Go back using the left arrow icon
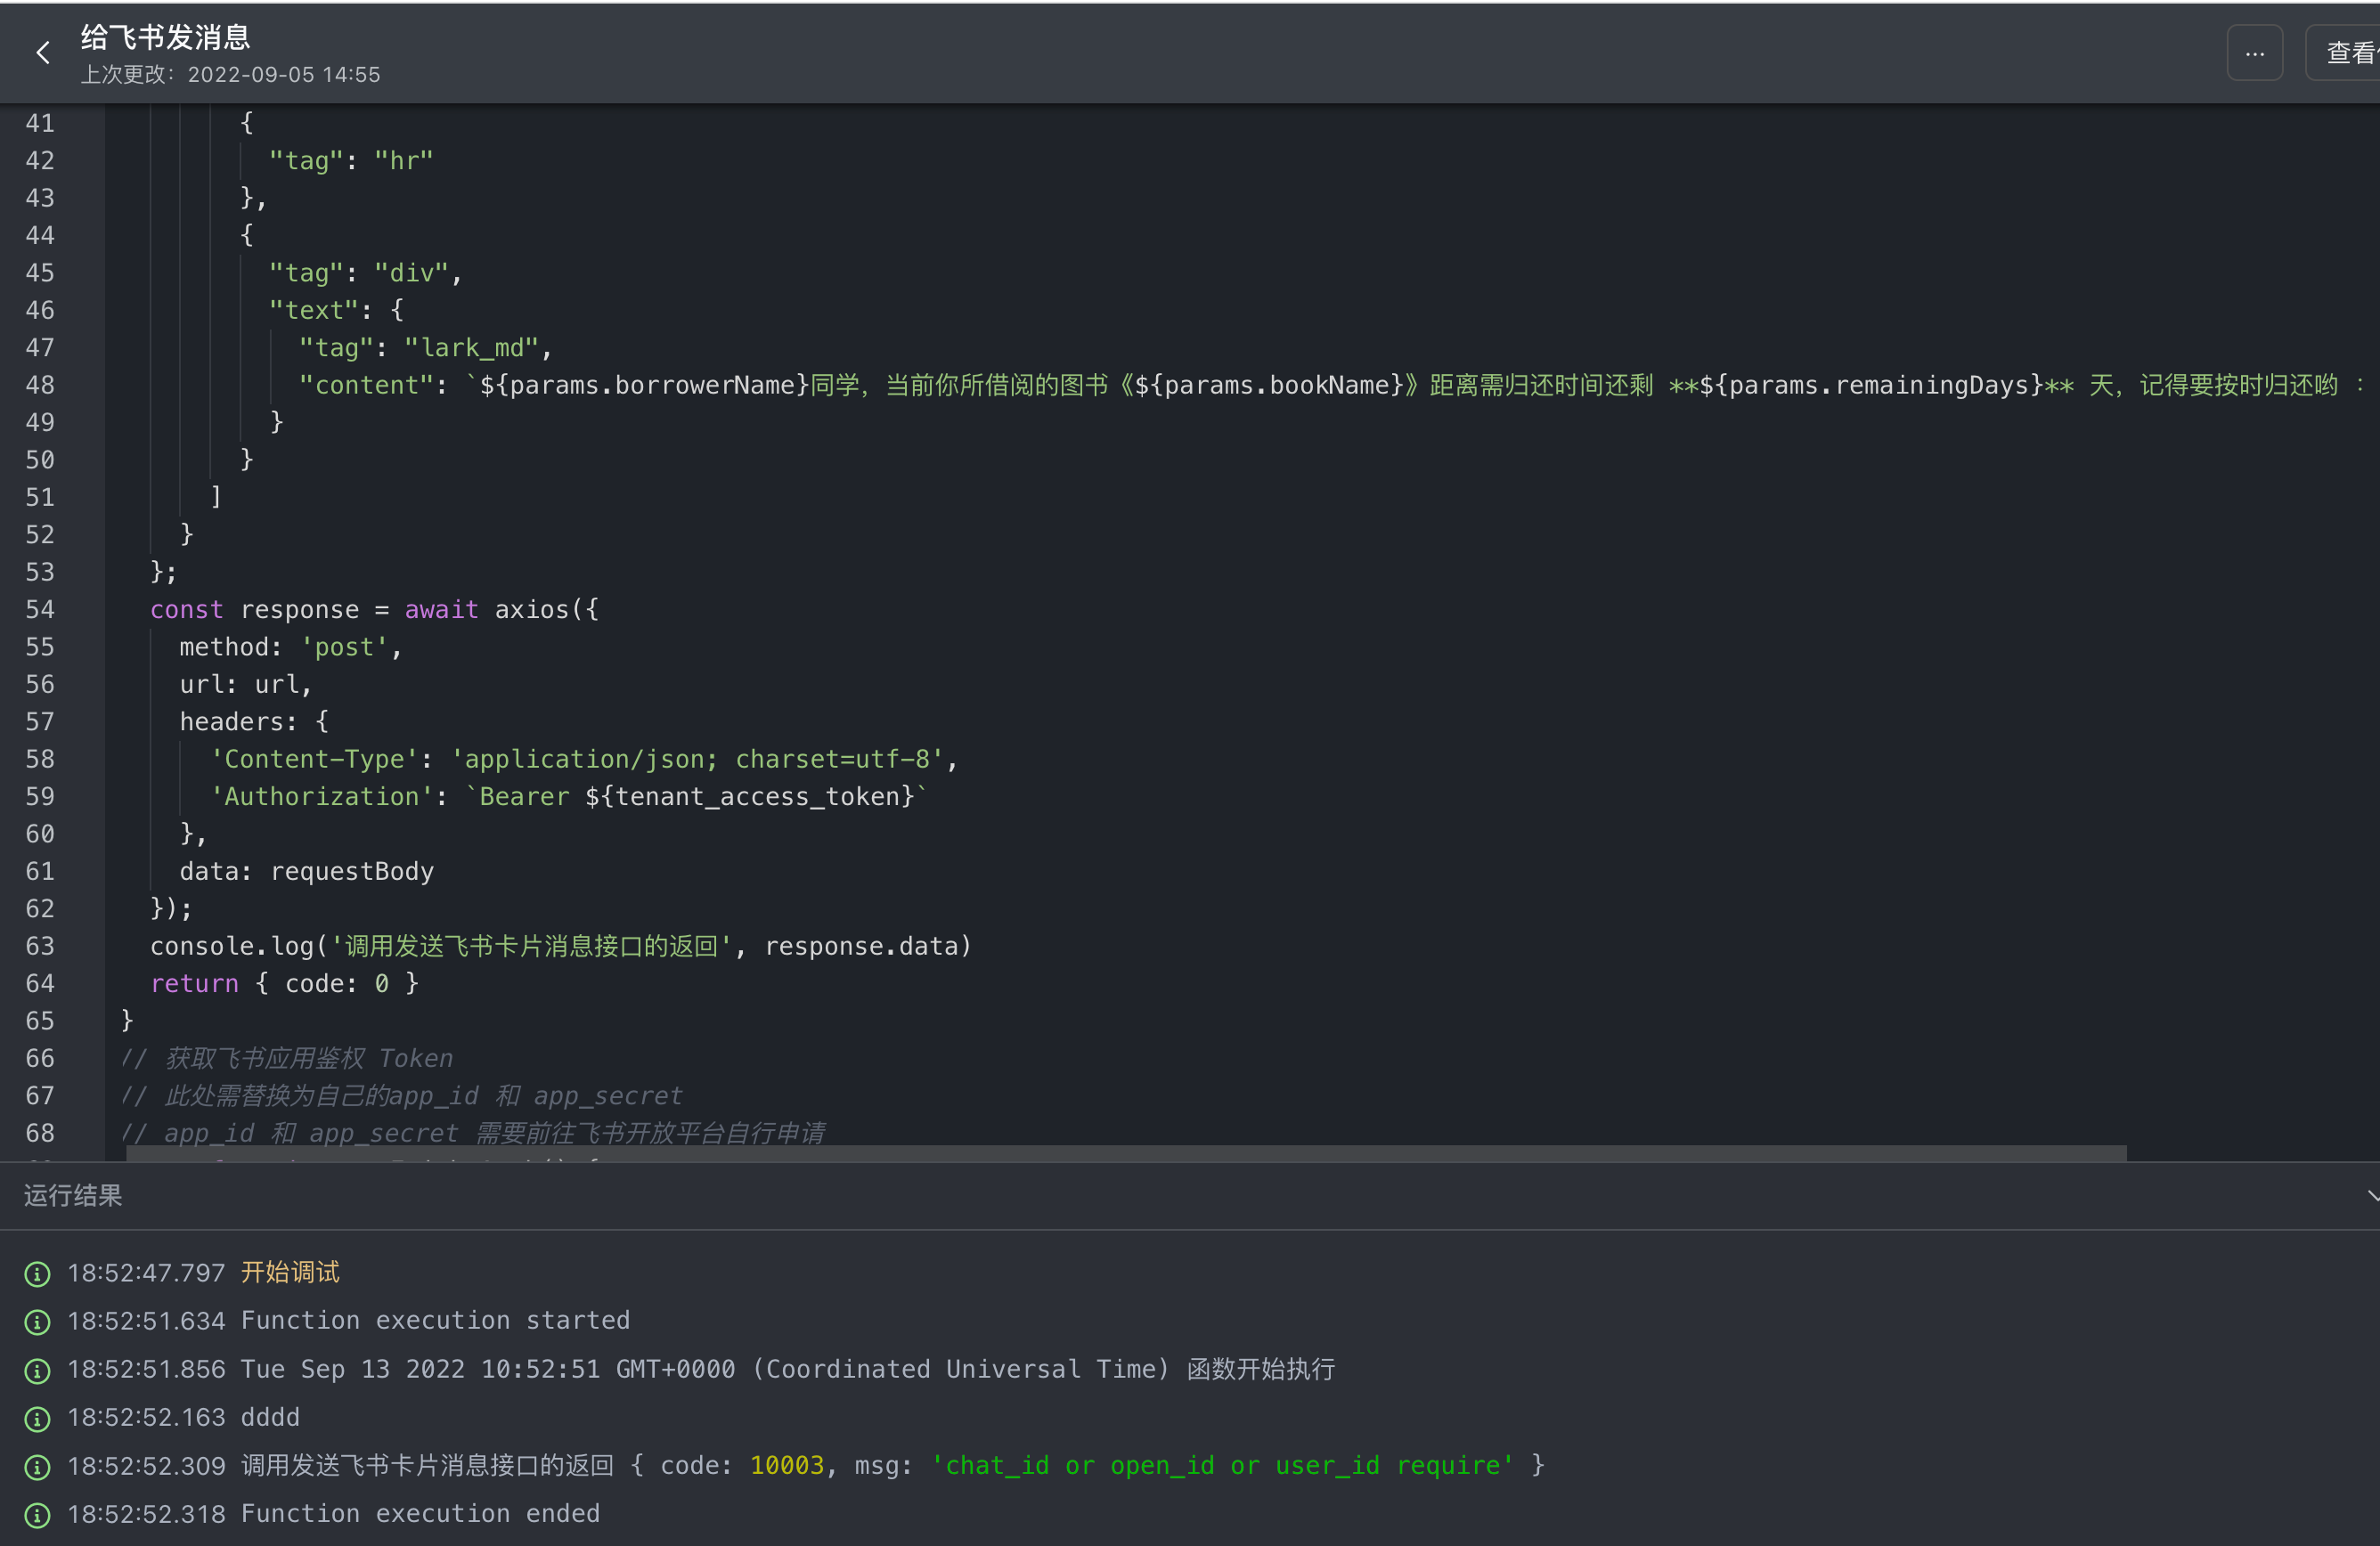The width and height of the screenshot is (2380, 1546). (43, 53)
